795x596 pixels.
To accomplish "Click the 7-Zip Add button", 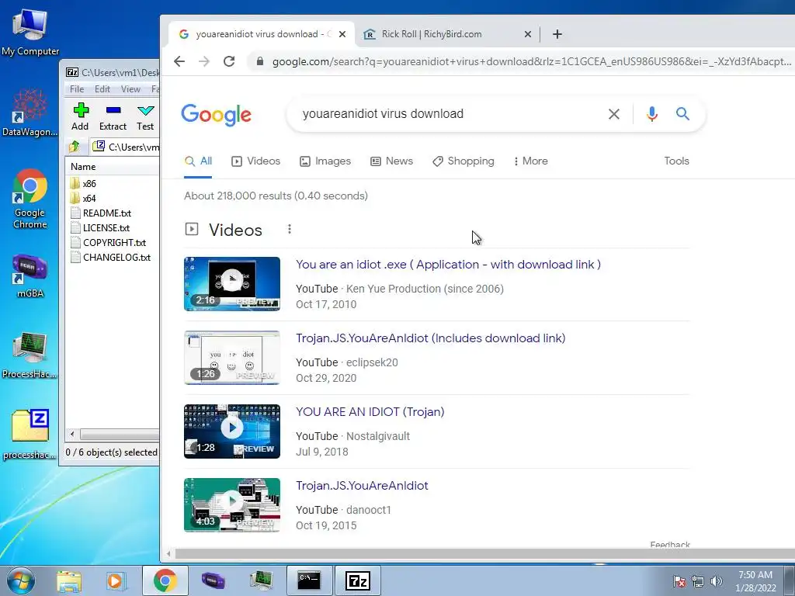I will click(x=80, y=116).
